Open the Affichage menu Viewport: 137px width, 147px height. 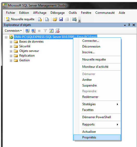pos(40,13)
